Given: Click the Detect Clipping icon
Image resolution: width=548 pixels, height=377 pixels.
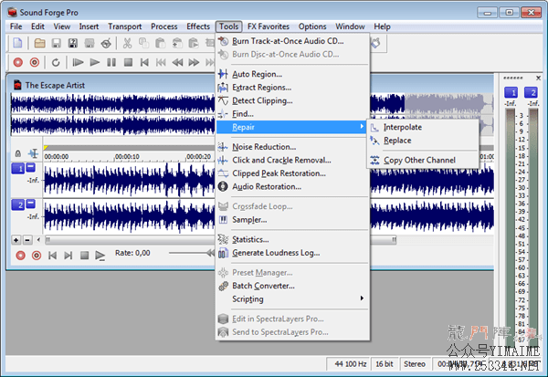Looking at the screenshot, I should pyautogui.click(x=223, y=100).
